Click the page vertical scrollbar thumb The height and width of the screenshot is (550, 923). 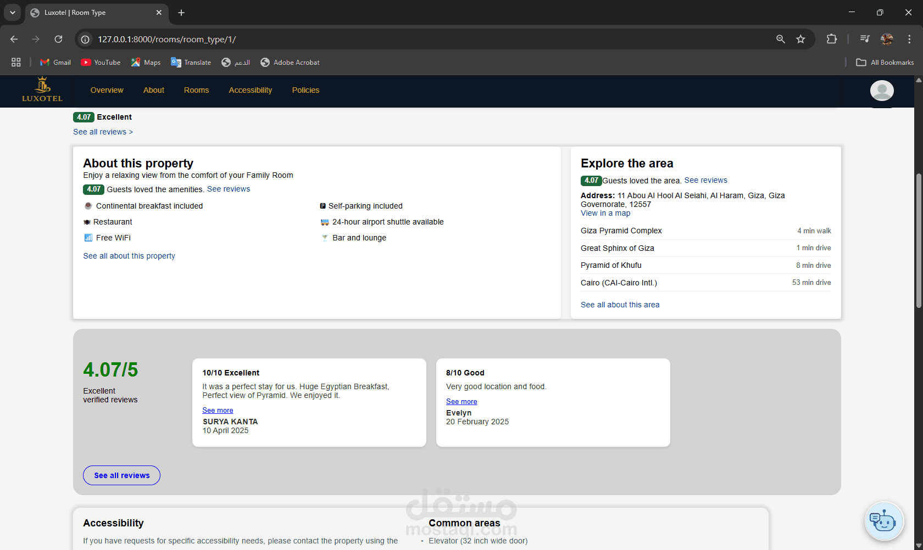[918, 242]
